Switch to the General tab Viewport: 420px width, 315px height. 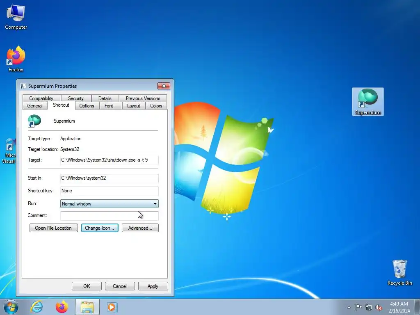35,106
